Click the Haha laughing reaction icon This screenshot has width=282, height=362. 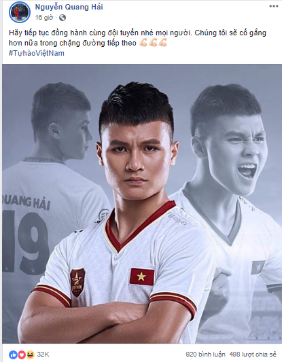point(31,355)
